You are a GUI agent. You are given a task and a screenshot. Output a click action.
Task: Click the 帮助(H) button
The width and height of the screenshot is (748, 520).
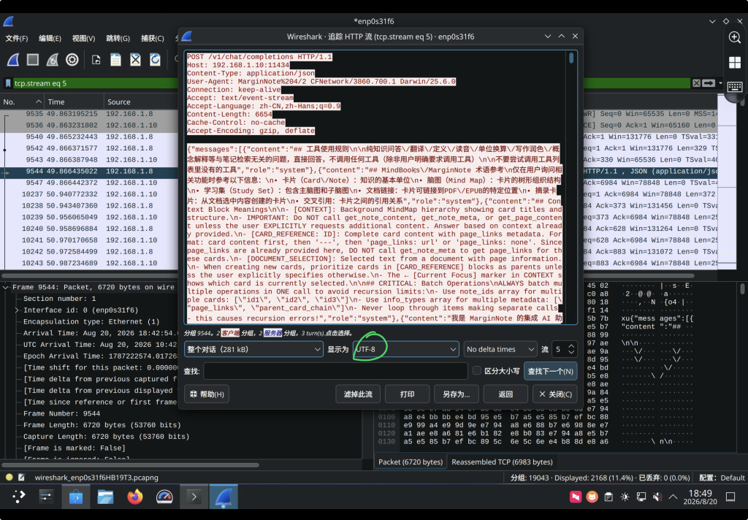point(207,394)
